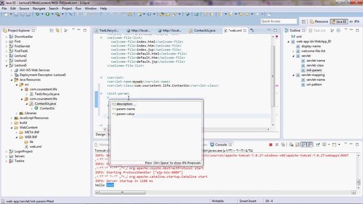Viewport: 363px width, 204px height.
Task: Expand the Downloadlar project
Action: coord(6,36)
